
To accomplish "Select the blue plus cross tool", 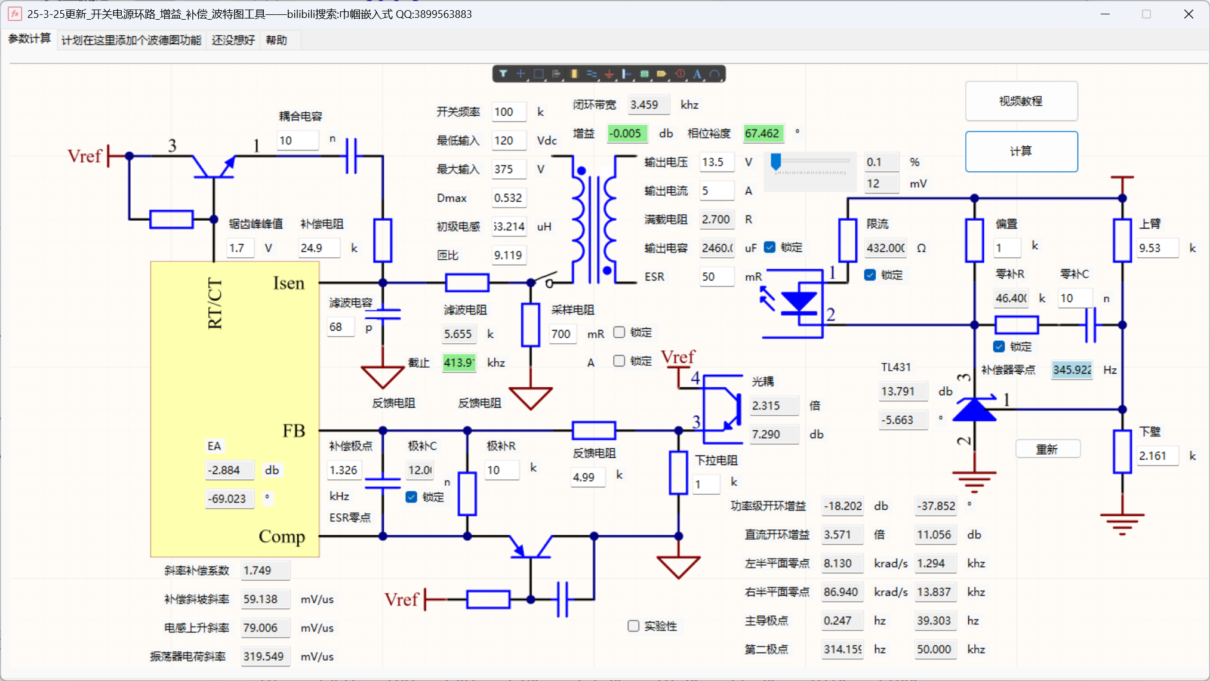I will [x=521, y=74].
